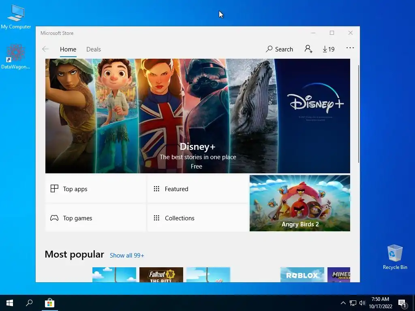This screenshot has width=415, height=311.
Task: Click the Show all 99+ link
Action: tap(127, 256)
